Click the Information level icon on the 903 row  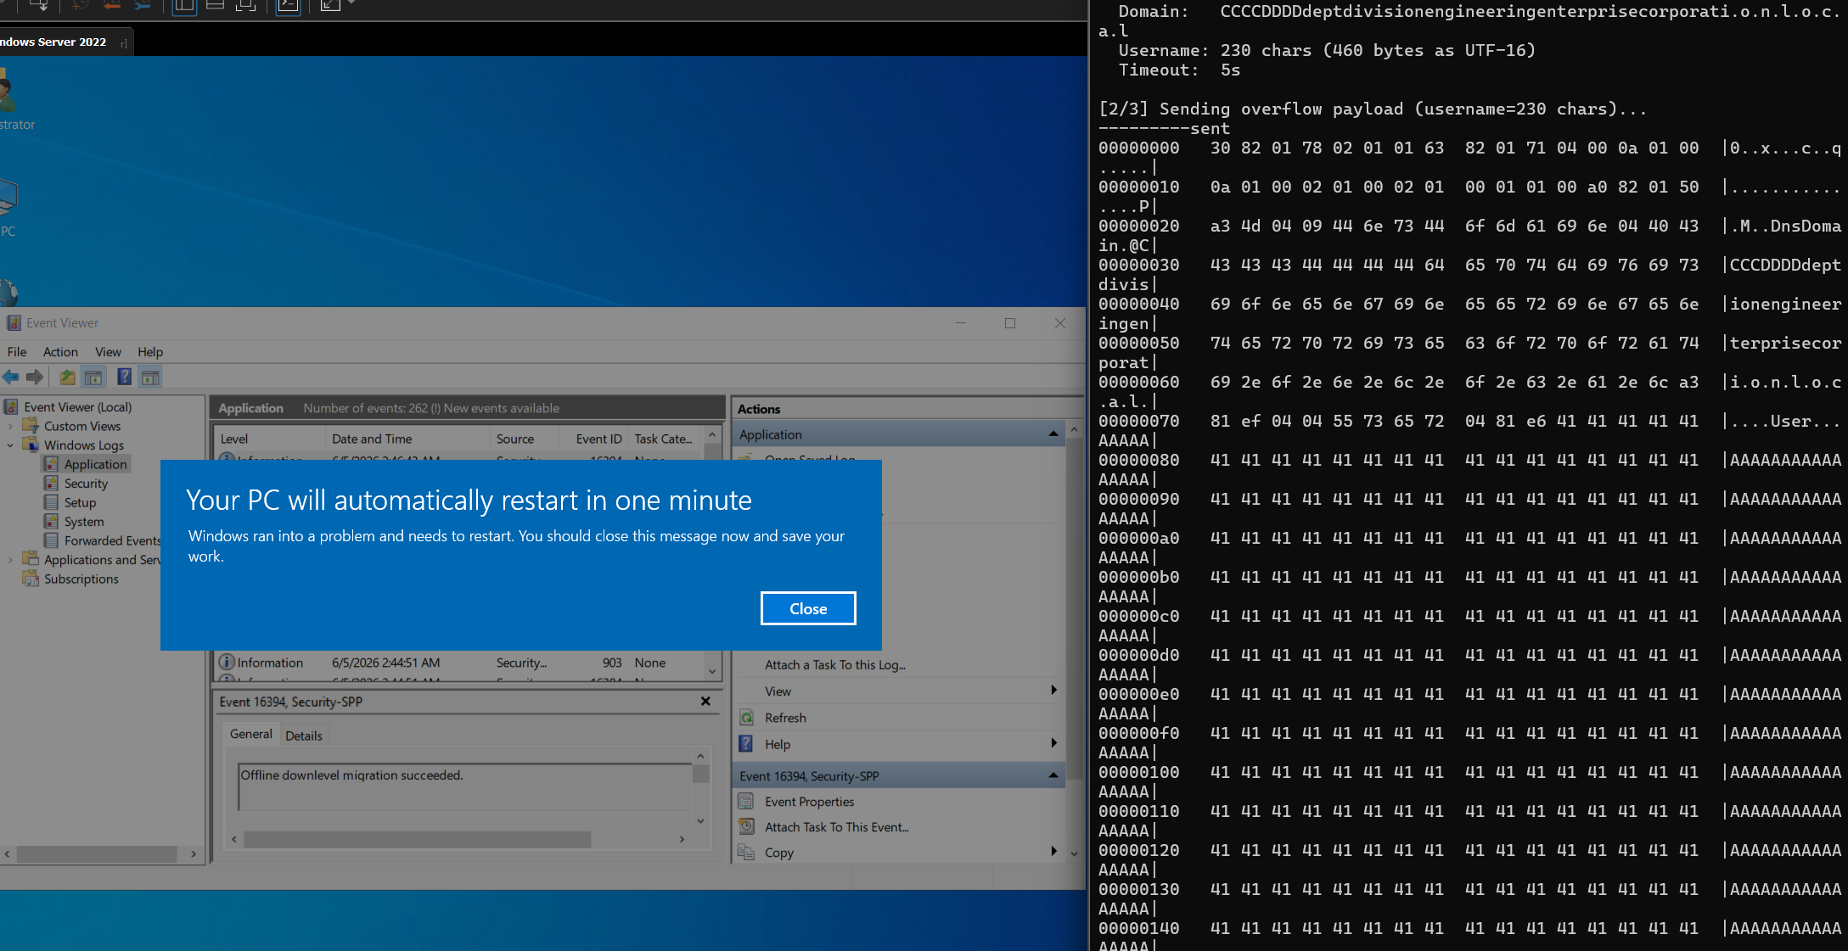click(227, 663)
